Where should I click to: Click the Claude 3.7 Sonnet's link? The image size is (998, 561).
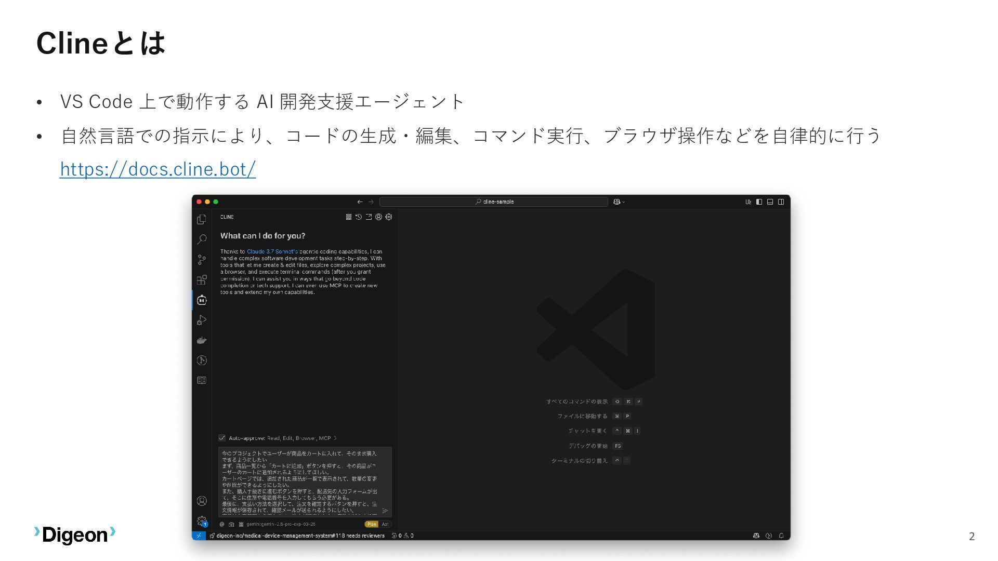coord(272,251)
